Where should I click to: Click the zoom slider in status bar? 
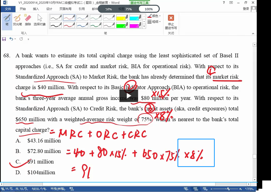pyautogui.click(x=228, y=189)
